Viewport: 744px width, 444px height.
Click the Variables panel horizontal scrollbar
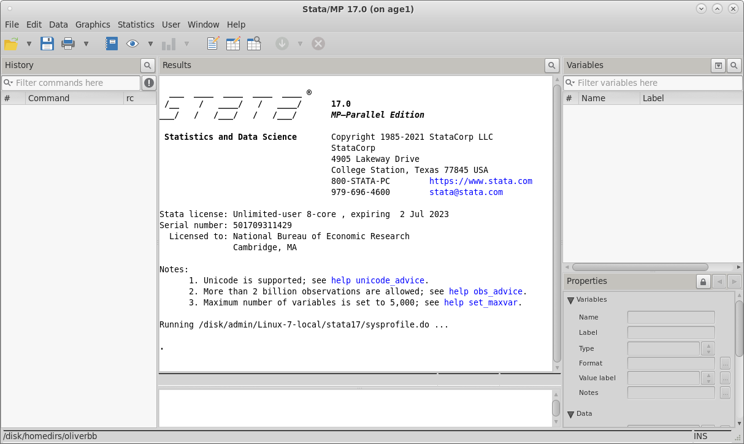tap(640, 267)
